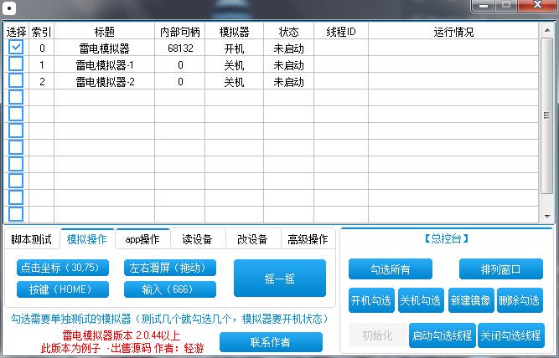Click the 联系作者 button
Viewport: 559px width, 358px height.
271,342
